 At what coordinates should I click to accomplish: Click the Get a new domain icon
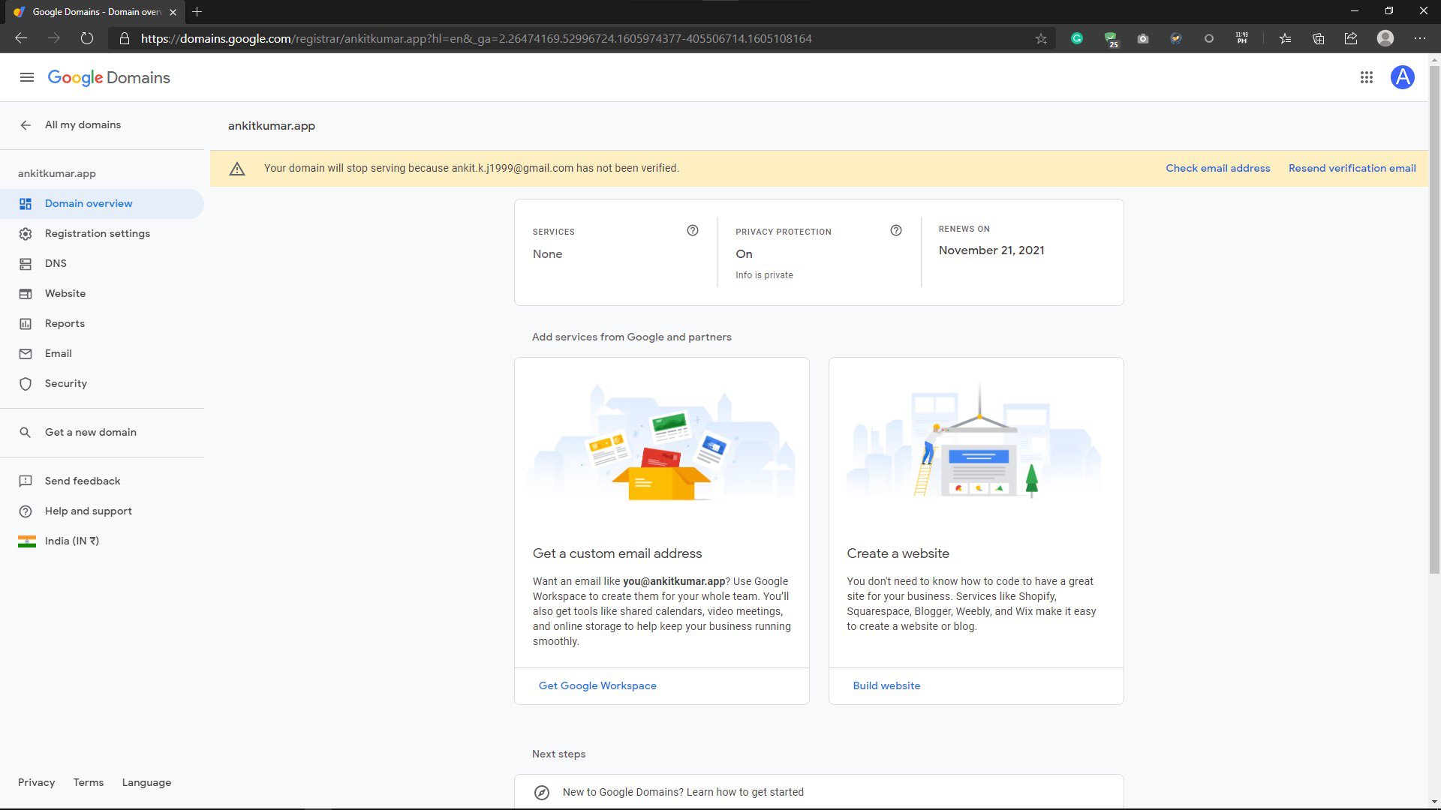click(27, 432)
